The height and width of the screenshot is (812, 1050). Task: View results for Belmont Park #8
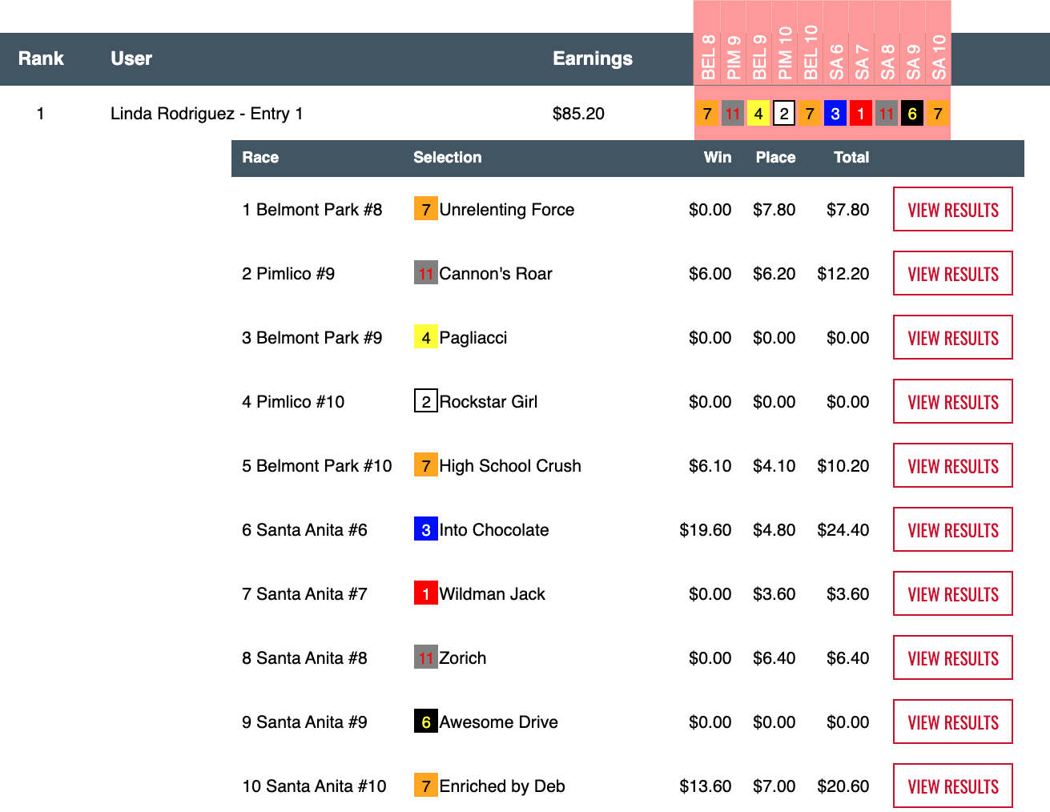952,209
